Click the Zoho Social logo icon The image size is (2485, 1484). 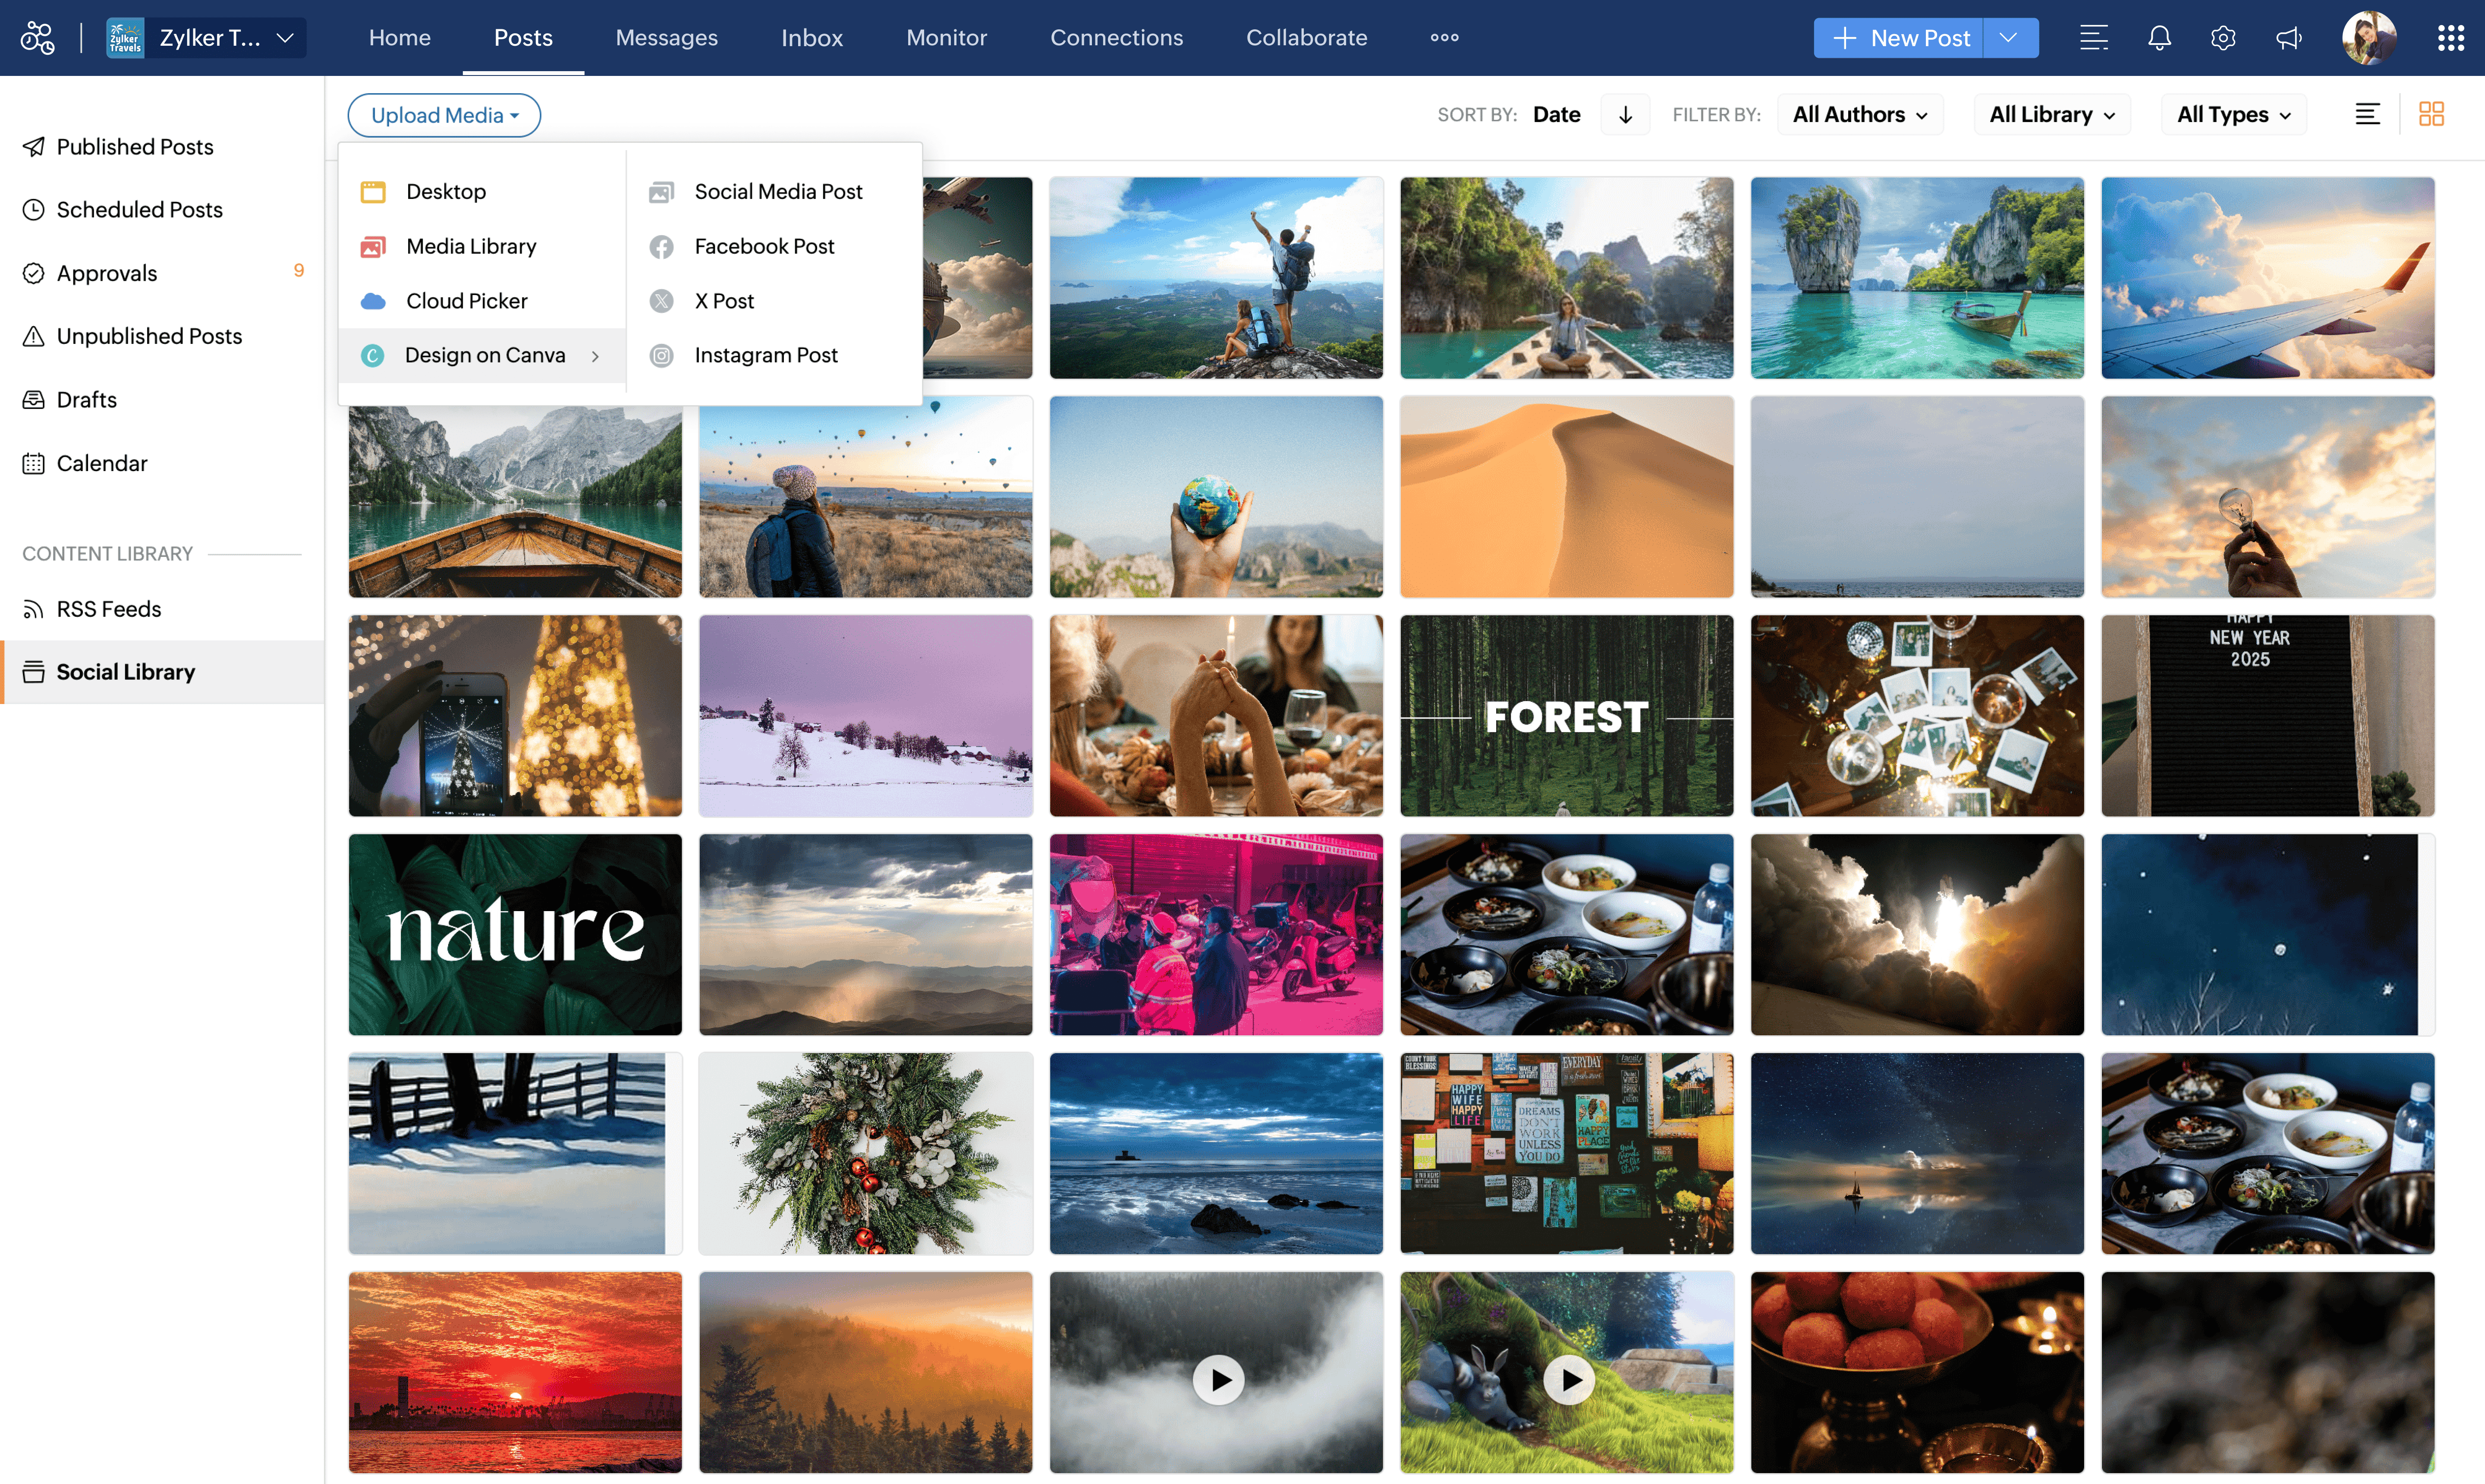click(38, 38)
